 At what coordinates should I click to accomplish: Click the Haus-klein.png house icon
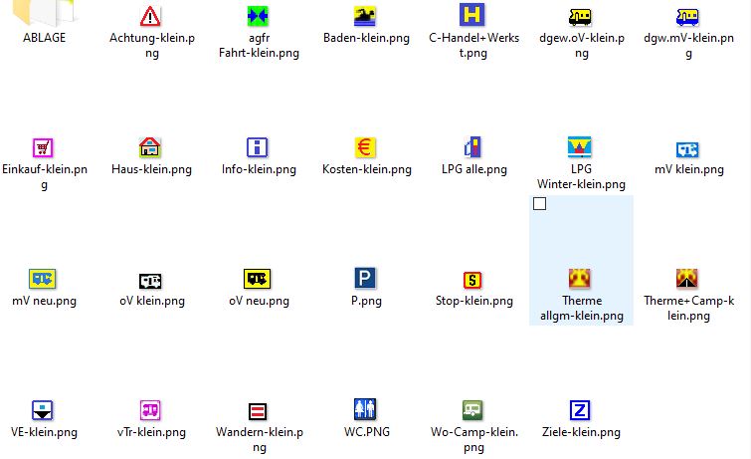click(149, 147)
